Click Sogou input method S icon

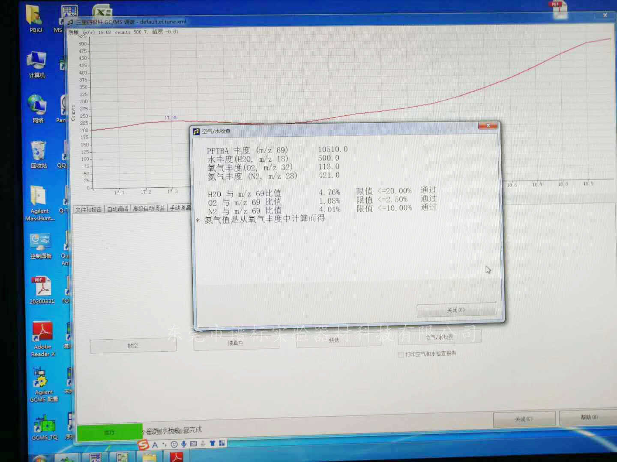click(143, 445)
